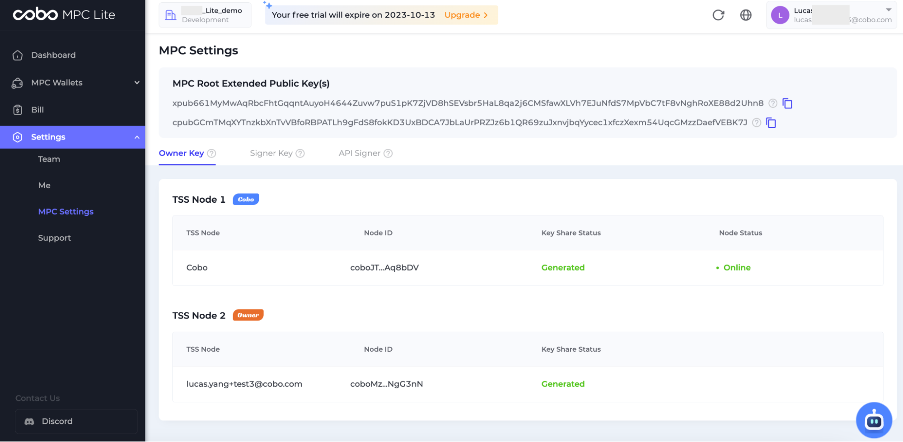Refresh the page with the reload icon
Viewport: 903px width, 442px height.
coord(718,15)
